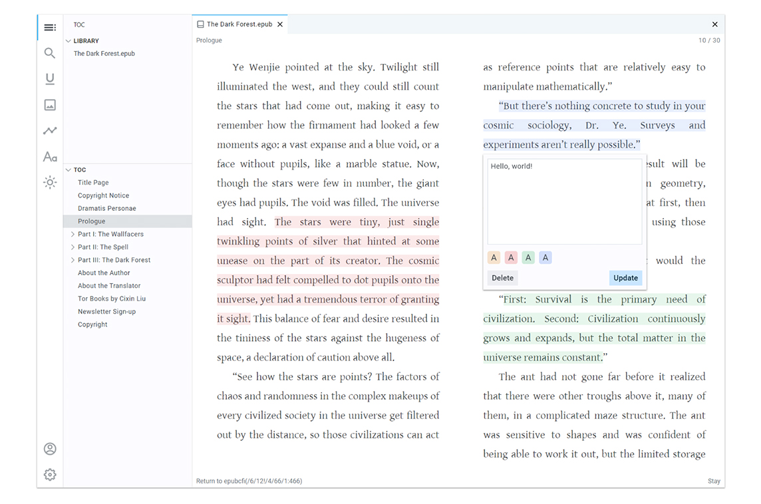Image resolution: width=761 pixels, height=504 pixels.
Task: Open the table of contents sidebar icon
Action: [50, 27]
